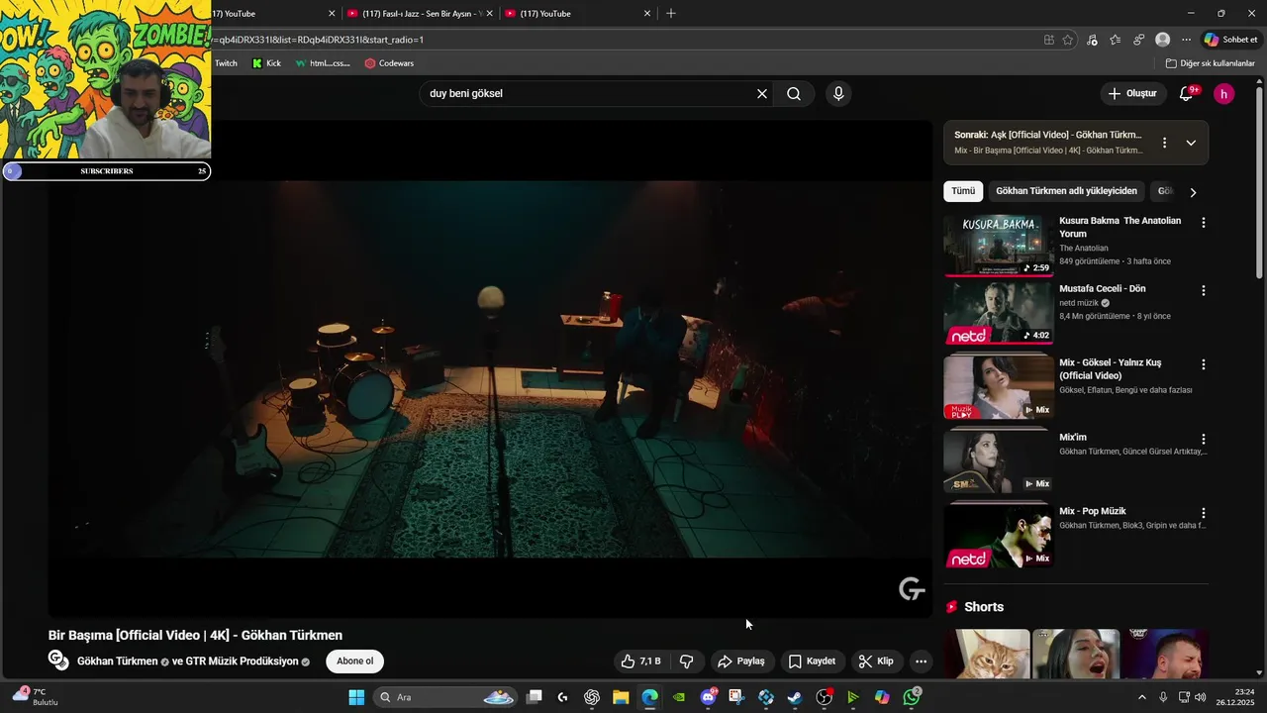1267x713 pixels.
Task: Click the YouTube search magnifier button
Action: (794, 94)
